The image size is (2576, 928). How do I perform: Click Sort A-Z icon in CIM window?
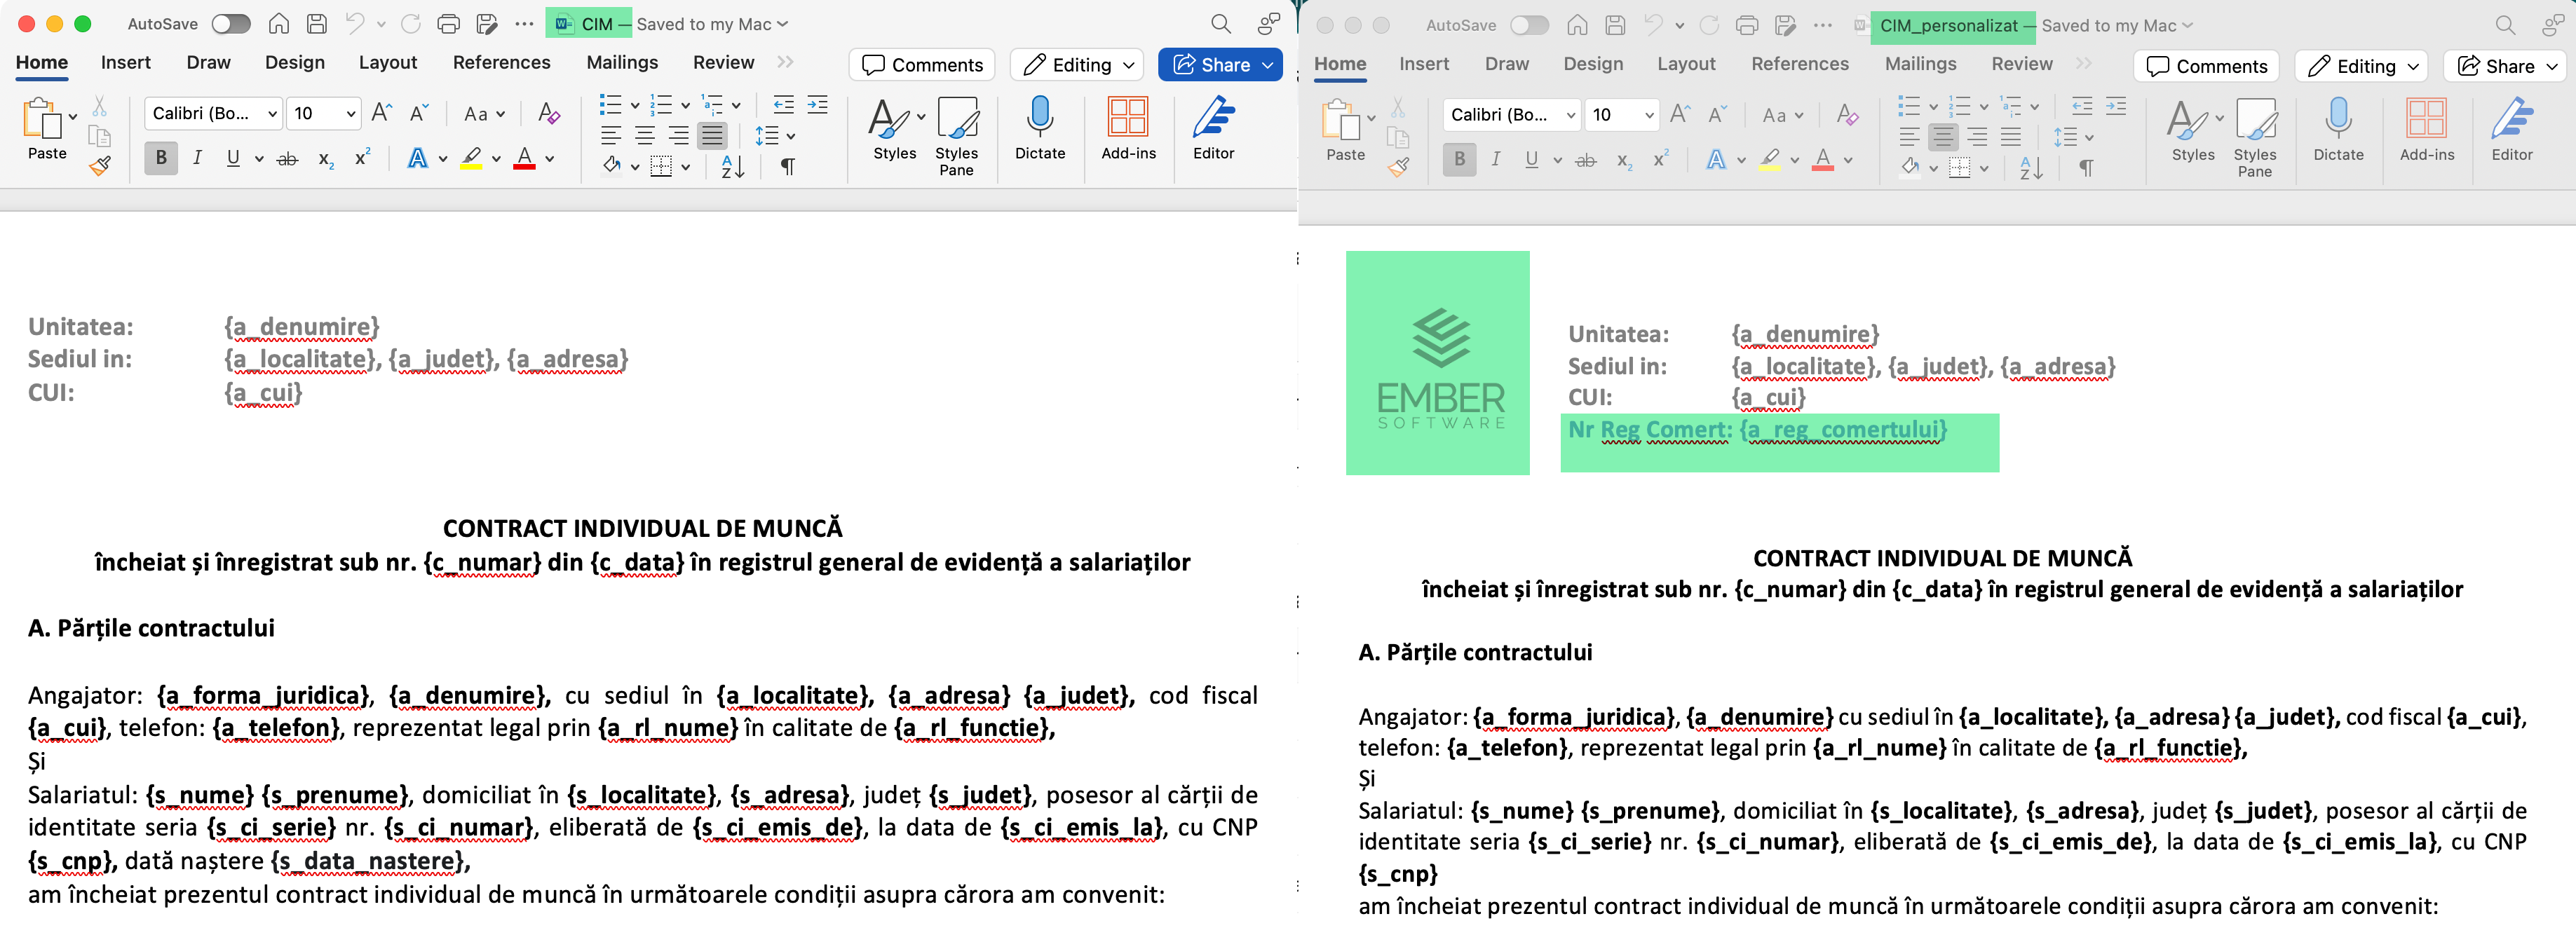(732, 166)
